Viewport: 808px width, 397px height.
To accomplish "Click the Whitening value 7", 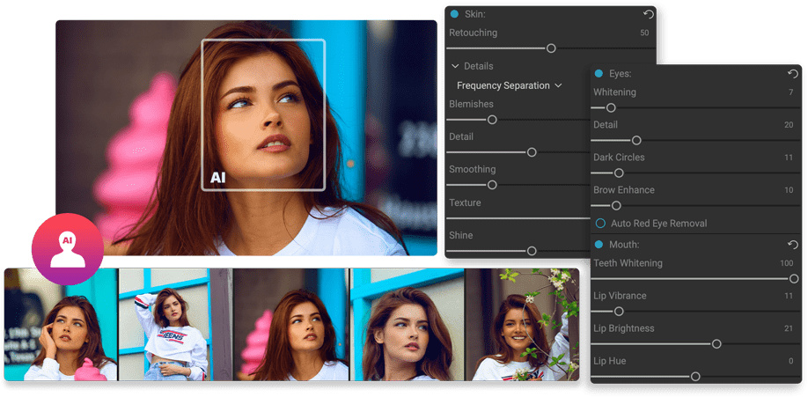I will [791, 92].
